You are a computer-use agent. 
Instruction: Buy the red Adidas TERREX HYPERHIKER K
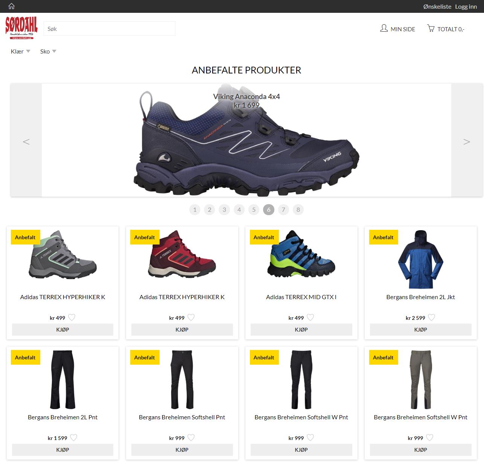(182, 330)
